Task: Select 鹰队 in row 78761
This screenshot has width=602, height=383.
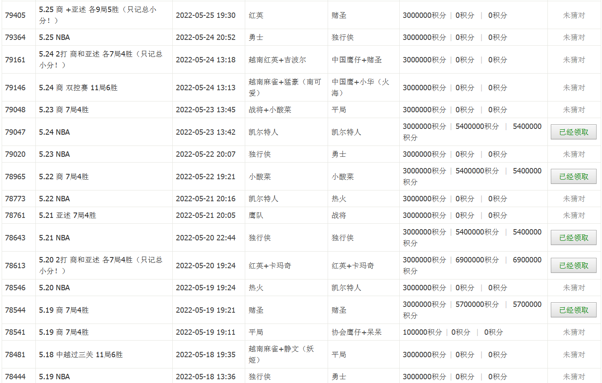Action: coord(255,215)
